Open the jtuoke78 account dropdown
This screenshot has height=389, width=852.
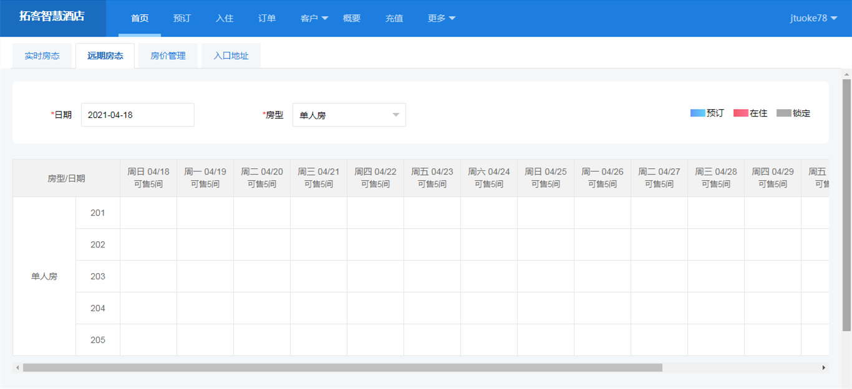tap(813, 18)
